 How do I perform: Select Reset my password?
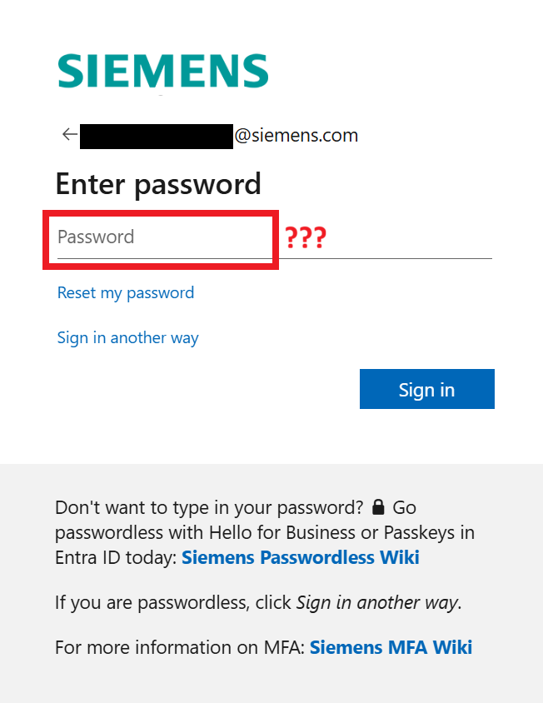125,293
